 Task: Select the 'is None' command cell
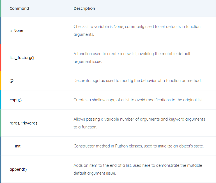[16, 30]
